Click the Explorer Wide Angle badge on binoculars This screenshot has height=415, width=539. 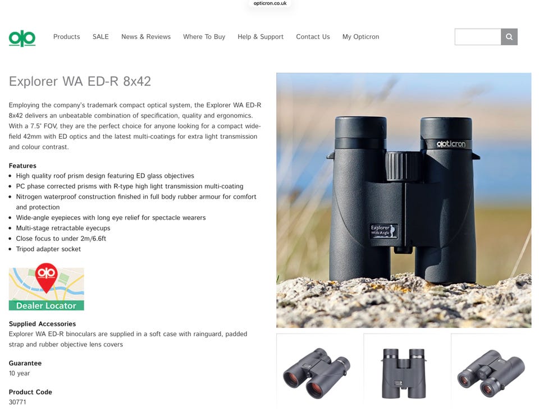384,231
